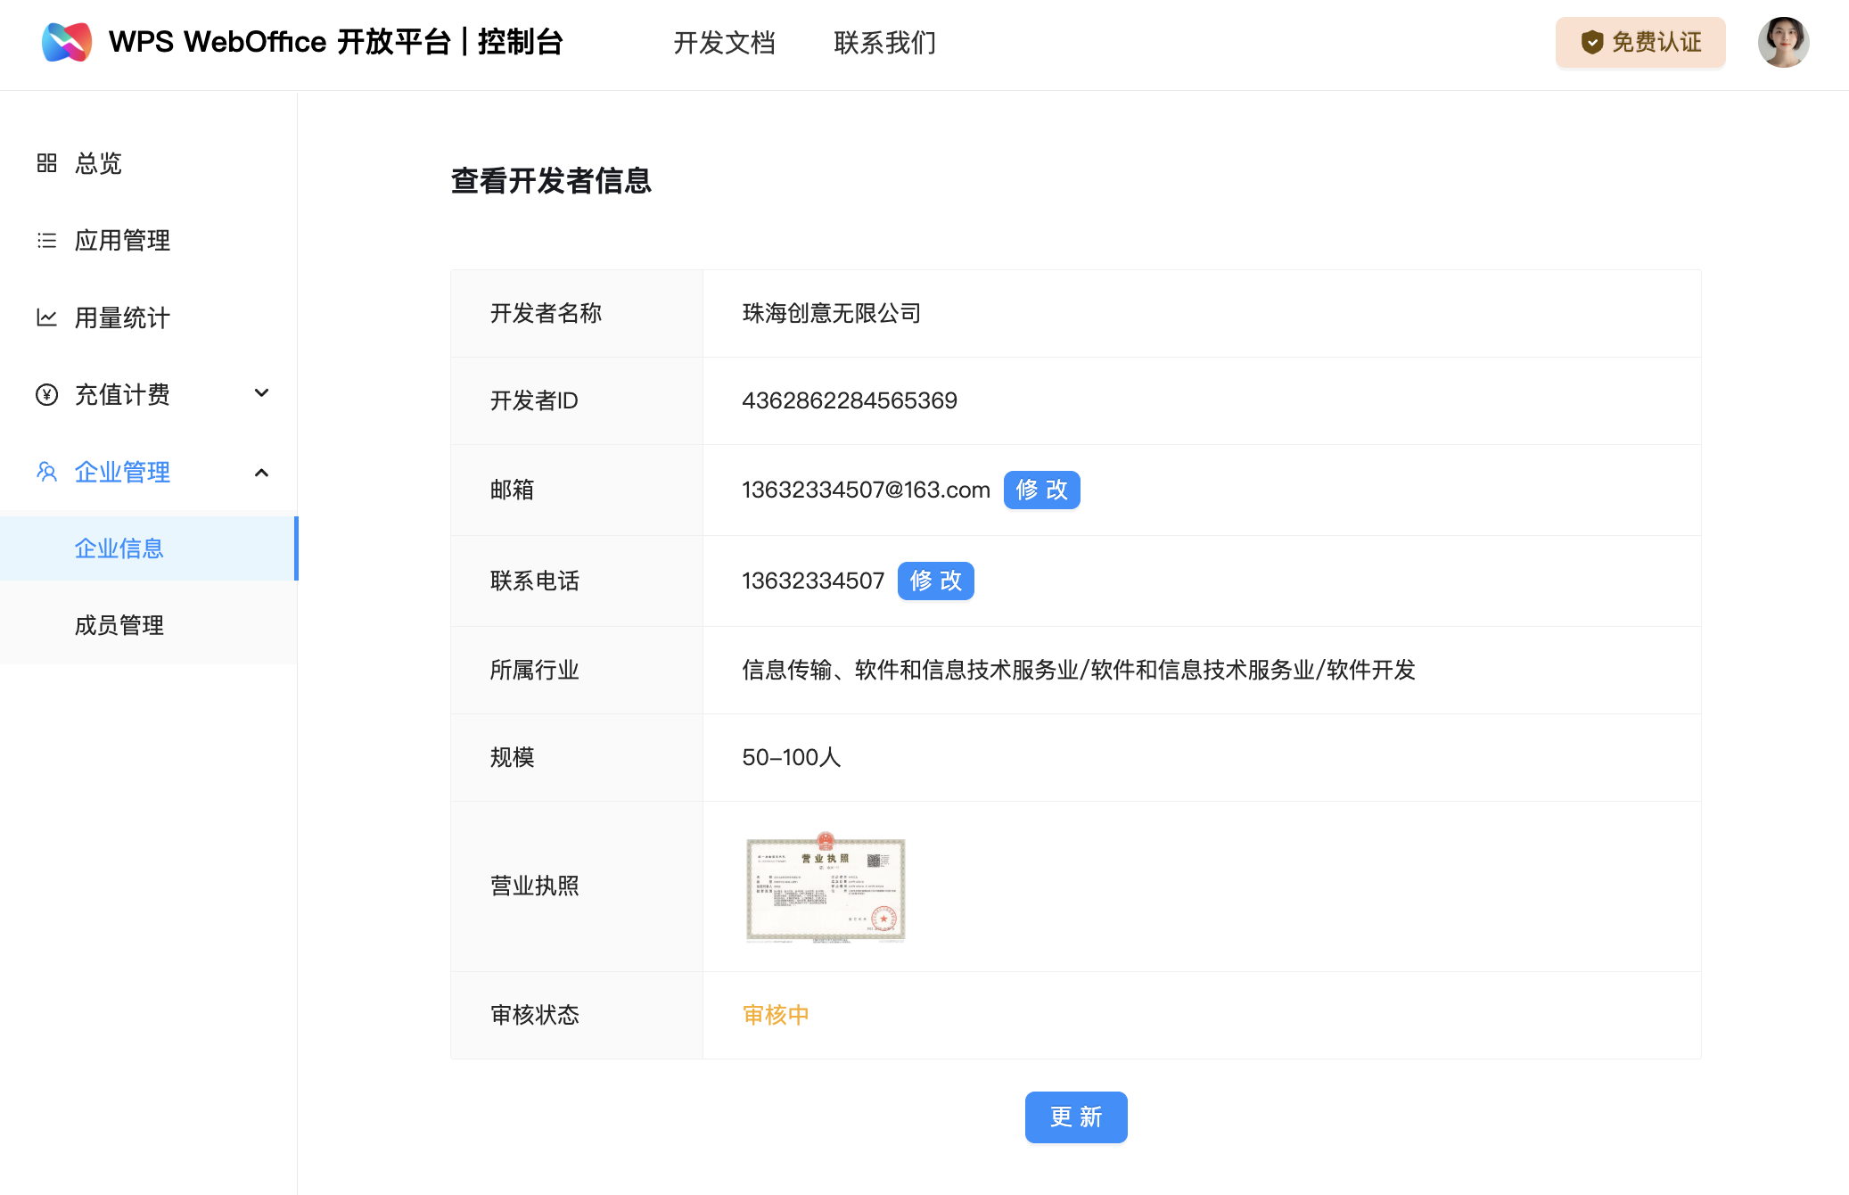Click the usage statistics chart icon
This screenshot has width=1849, height=1195.
pyautogui.click(x=46, y=317)
